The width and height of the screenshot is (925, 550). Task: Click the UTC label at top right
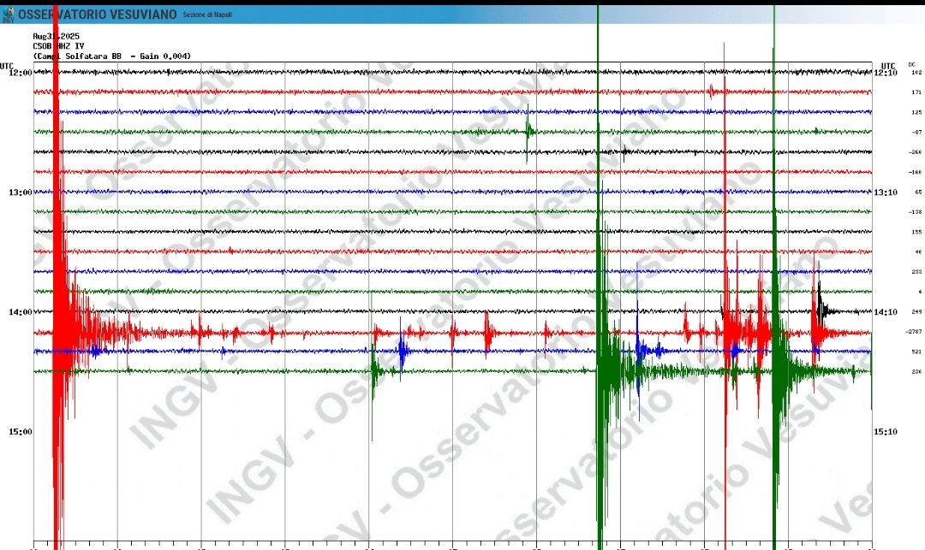888,65
